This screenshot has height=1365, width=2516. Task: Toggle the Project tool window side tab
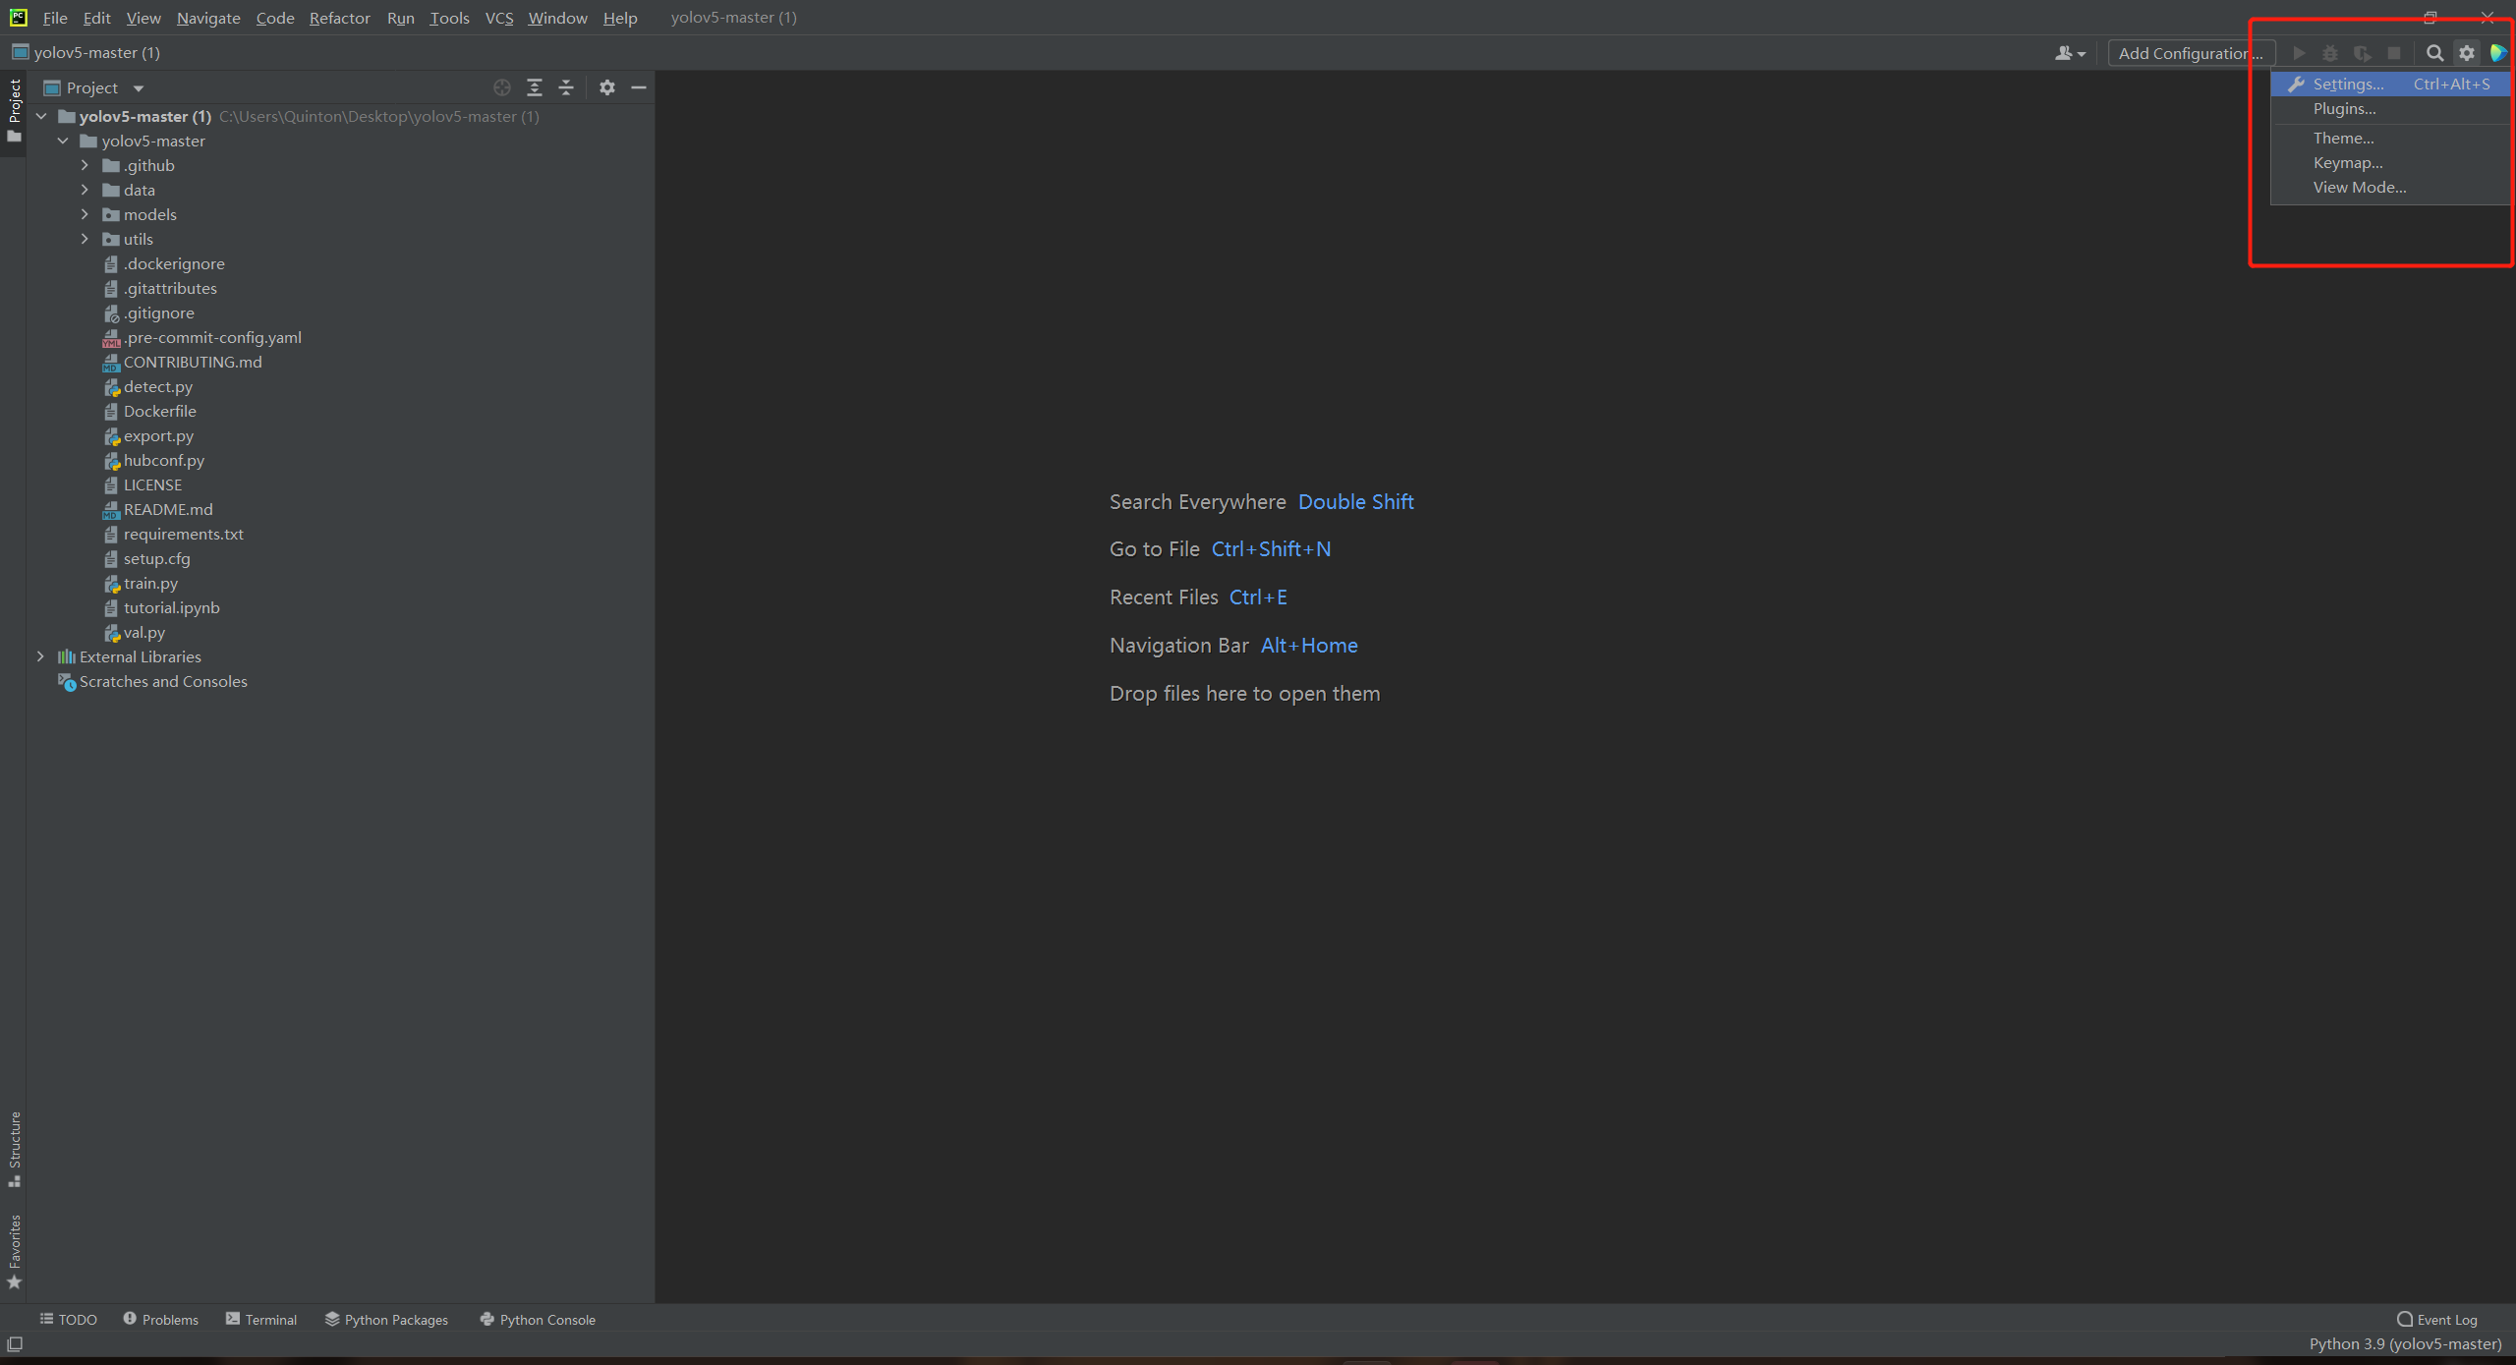pyautogui.click(x=14, y=108)
